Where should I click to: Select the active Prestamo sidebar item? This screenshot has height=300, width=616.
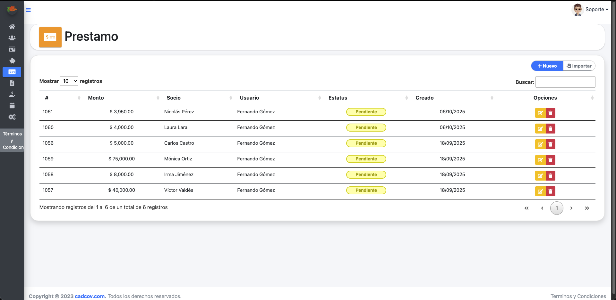tap(12, 72)
